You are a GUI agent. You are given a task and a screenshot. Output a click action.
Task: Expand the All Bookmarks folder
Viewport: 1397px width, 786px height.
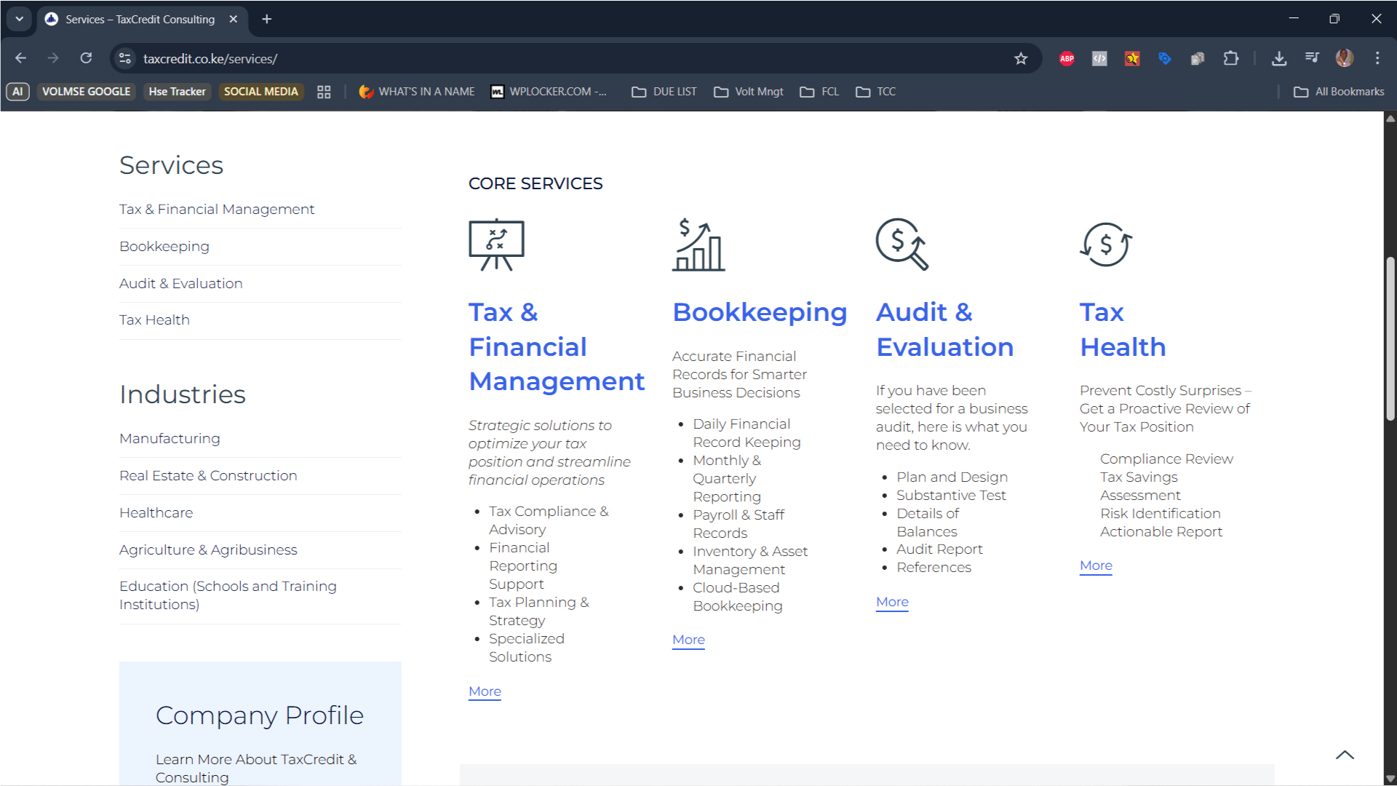tap(1339, 92)
